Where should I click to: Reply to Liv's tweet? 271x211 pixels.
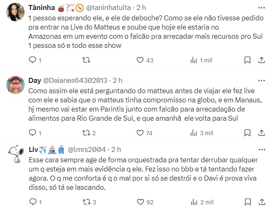33,202
